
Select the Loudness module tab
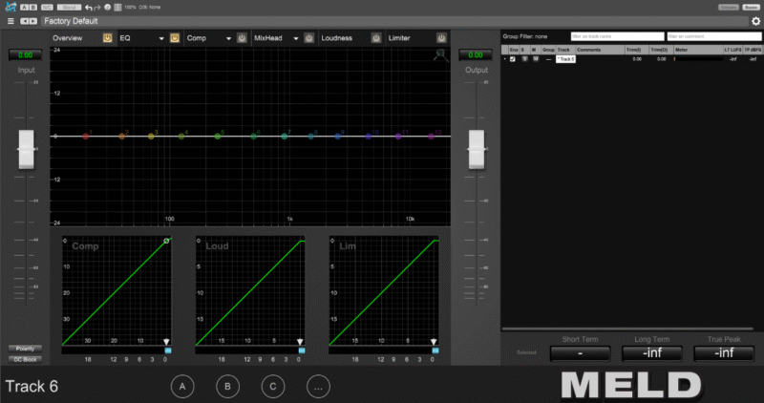tap(336, 38)
